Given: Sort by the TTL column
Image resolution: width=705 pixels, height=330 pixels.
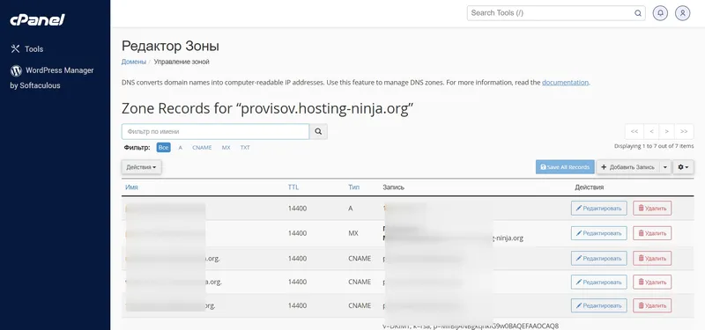Looking at the screenshot, I should click(x=293, y=187).
